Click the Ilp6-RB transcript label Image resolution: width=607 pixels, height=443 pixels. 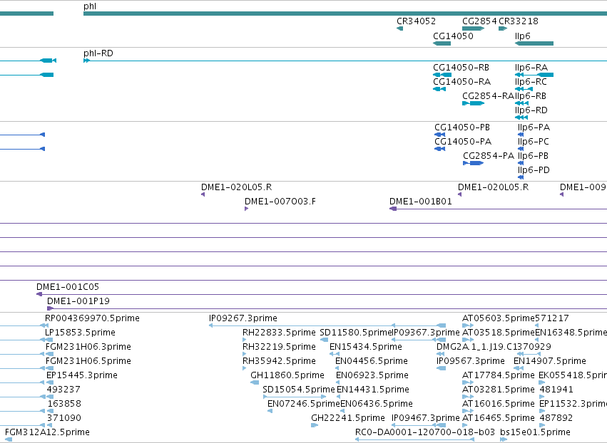click(531, 96)
